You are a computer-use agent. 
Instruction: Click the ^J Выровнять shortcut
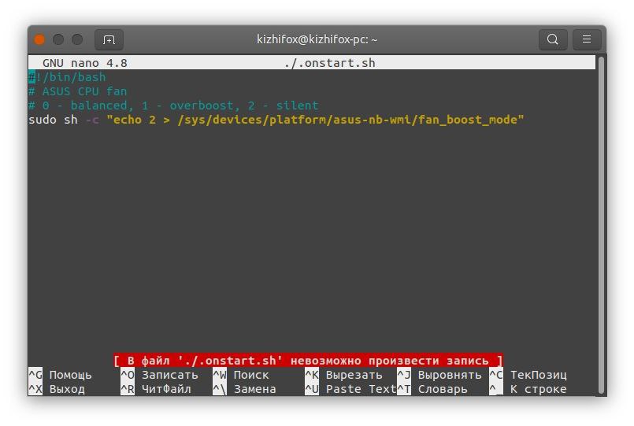point(439,375)
